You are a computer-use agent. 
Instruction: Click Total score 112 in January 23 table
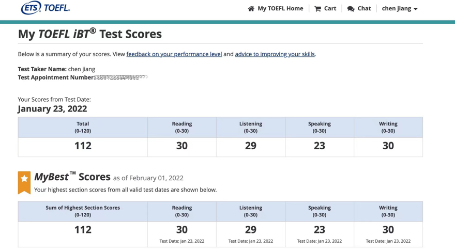83,146
